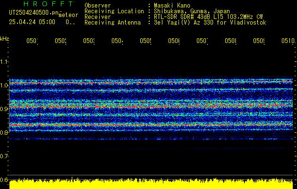Click the 0507 time marker
The width and height of the screenshot is (297, 189).
coord(202,41)
